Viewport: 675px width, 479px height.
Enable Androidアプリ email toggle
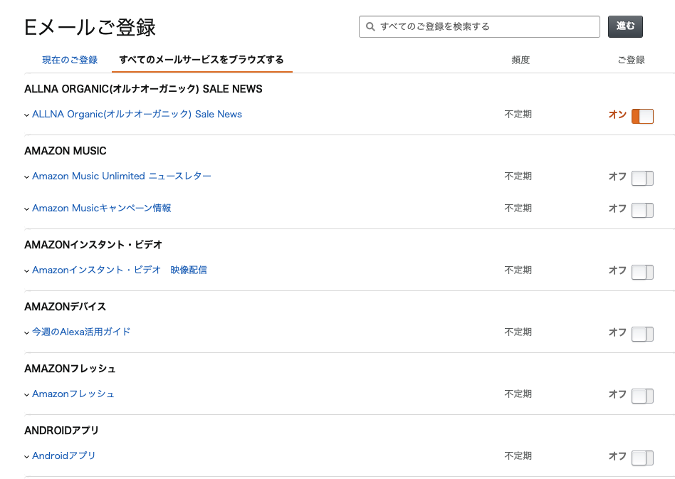tap(642, 458)
